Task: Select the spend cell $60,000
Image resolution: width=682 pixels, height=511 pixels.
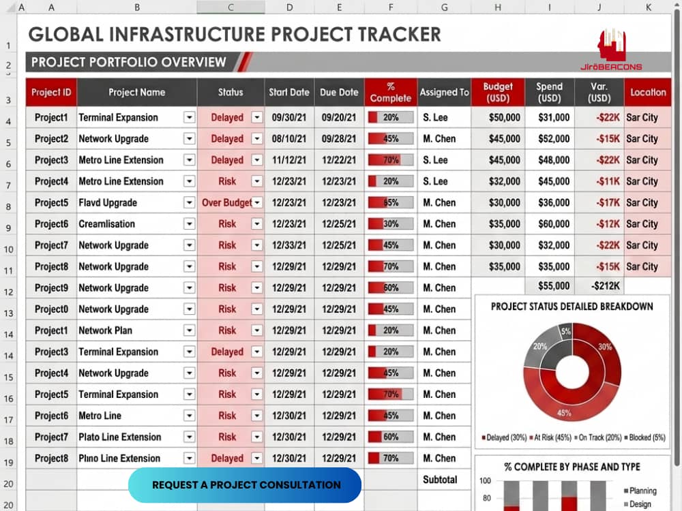Action: click(x=550, y=223)
